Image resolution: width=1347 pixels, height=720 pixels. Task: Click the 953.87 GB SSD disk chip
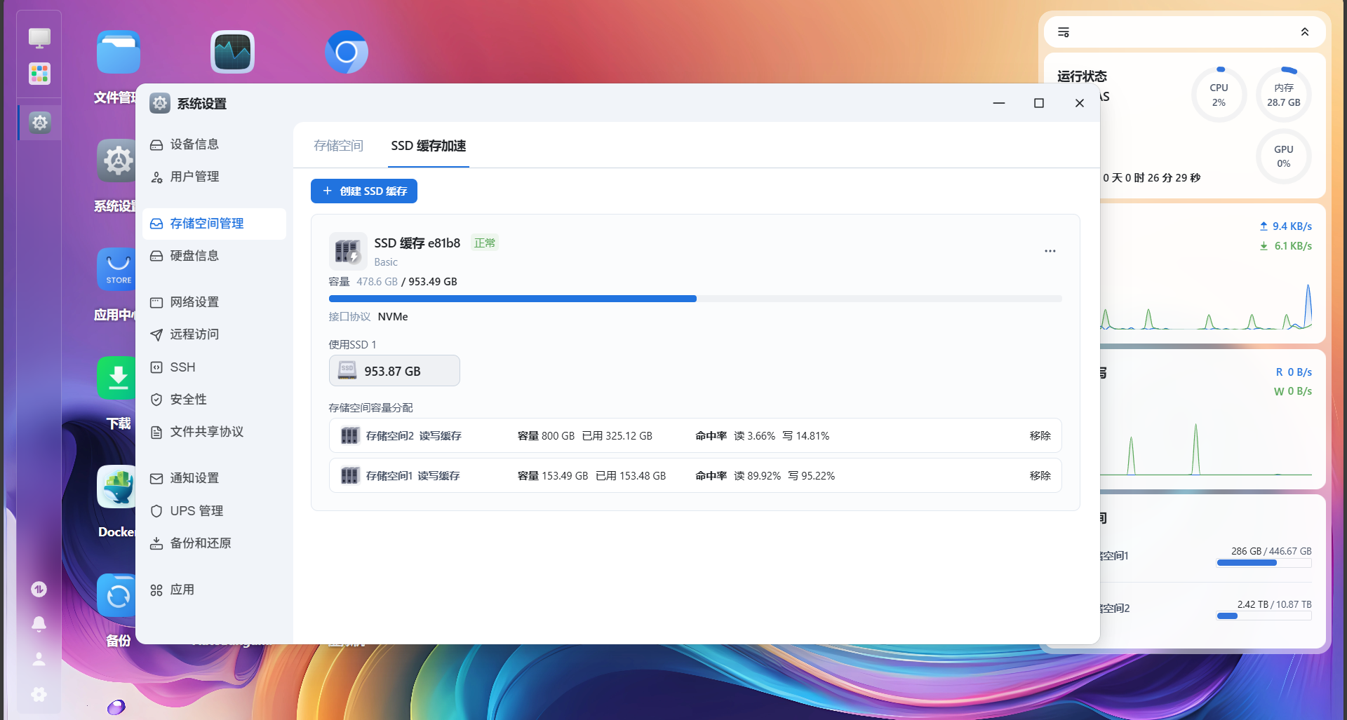click(394, 371)
